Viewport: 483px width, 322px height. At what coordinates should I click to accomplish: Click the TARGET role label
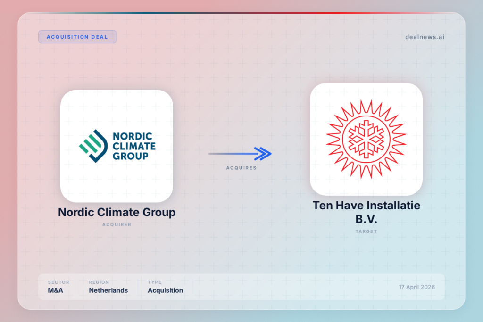tap(366, 231)
